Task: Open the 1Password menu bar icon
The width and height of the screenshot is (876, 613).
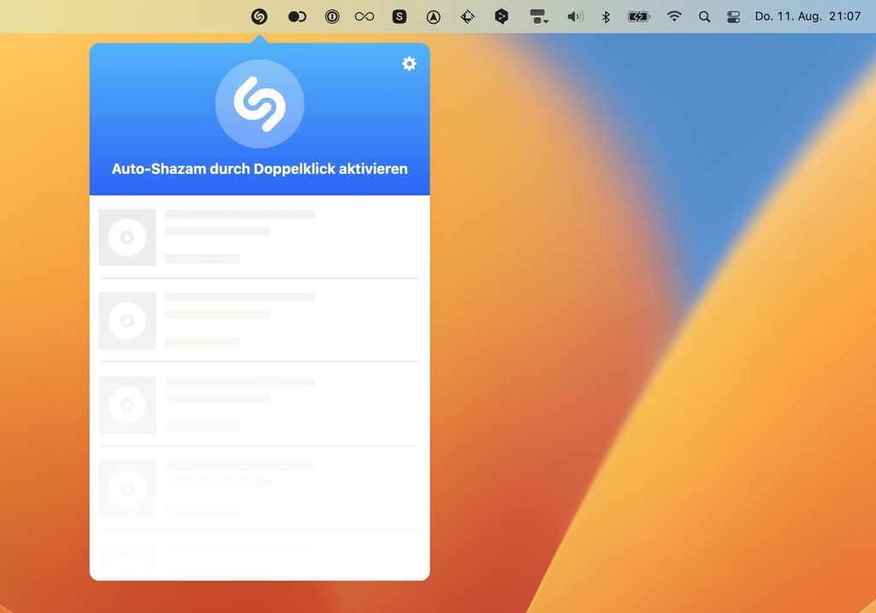Action: click(x=332, y=16)
